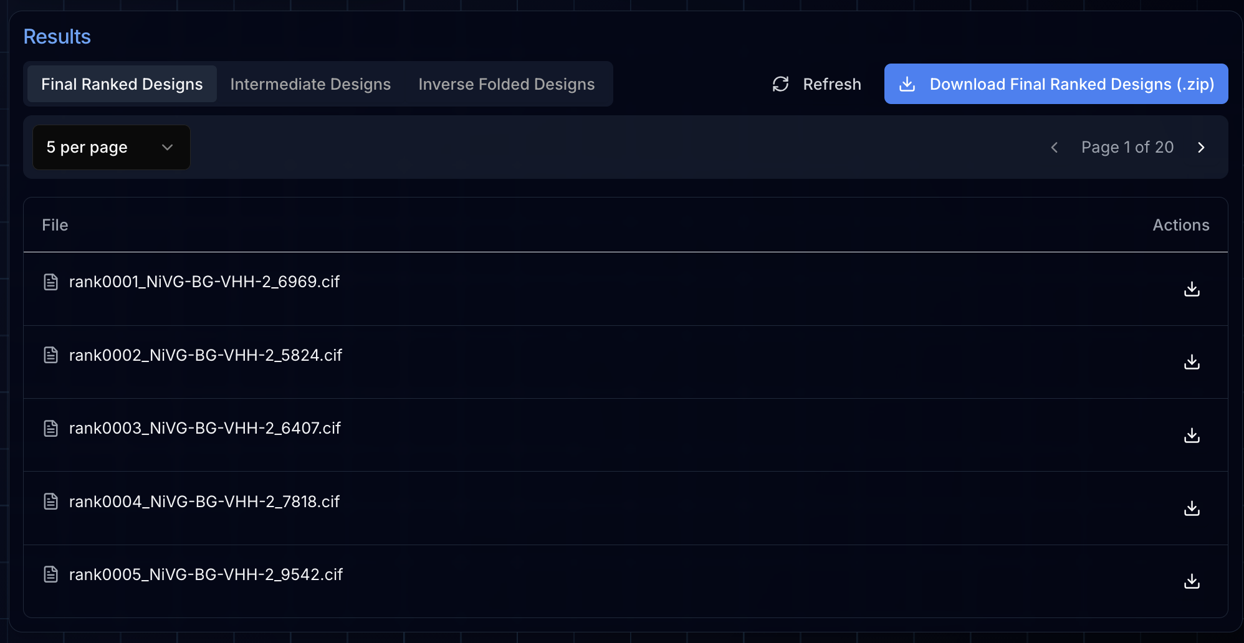Select the Final Ranked Designs tab
The width and height of the screenshot is (1244, 643).
122,84
